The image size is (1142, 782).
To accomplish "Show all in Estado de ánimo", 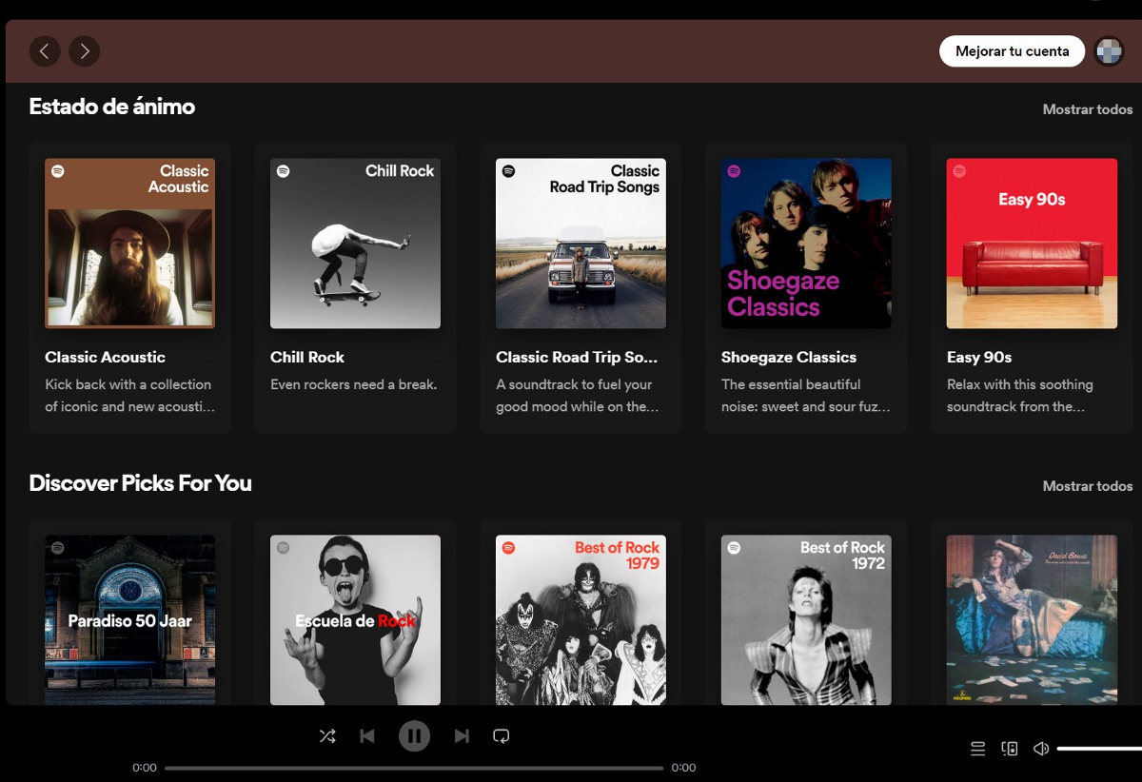I will [1087, 109].
